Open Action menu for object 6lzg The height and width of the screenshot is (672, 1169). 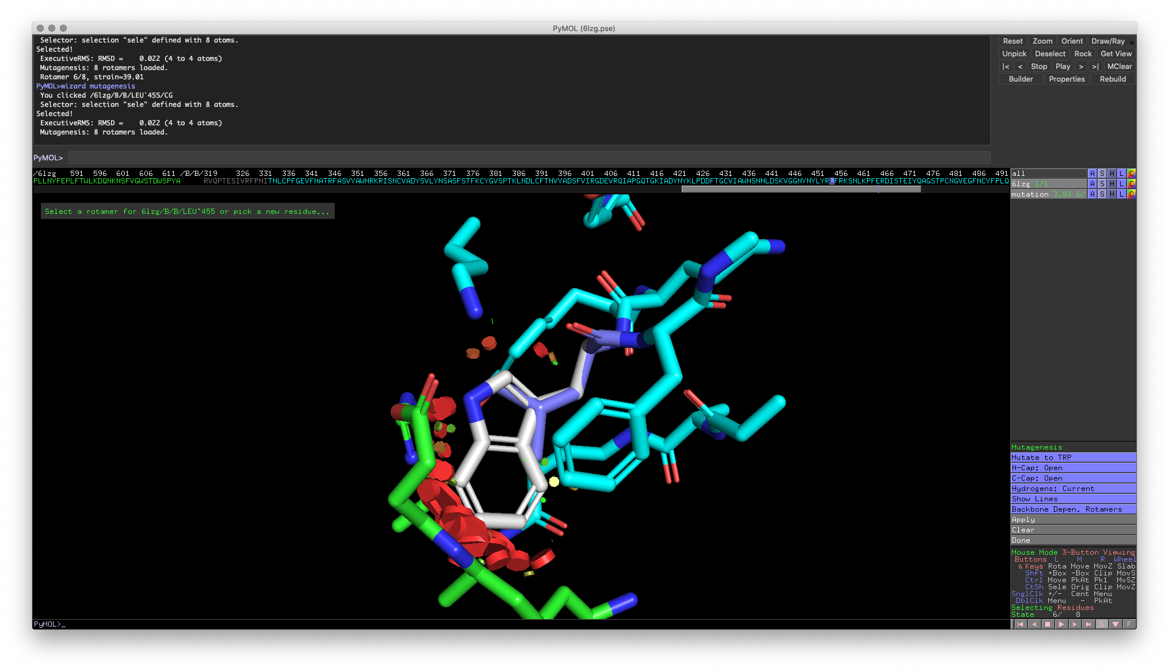pyautogui.click(x=1092, y=184)
